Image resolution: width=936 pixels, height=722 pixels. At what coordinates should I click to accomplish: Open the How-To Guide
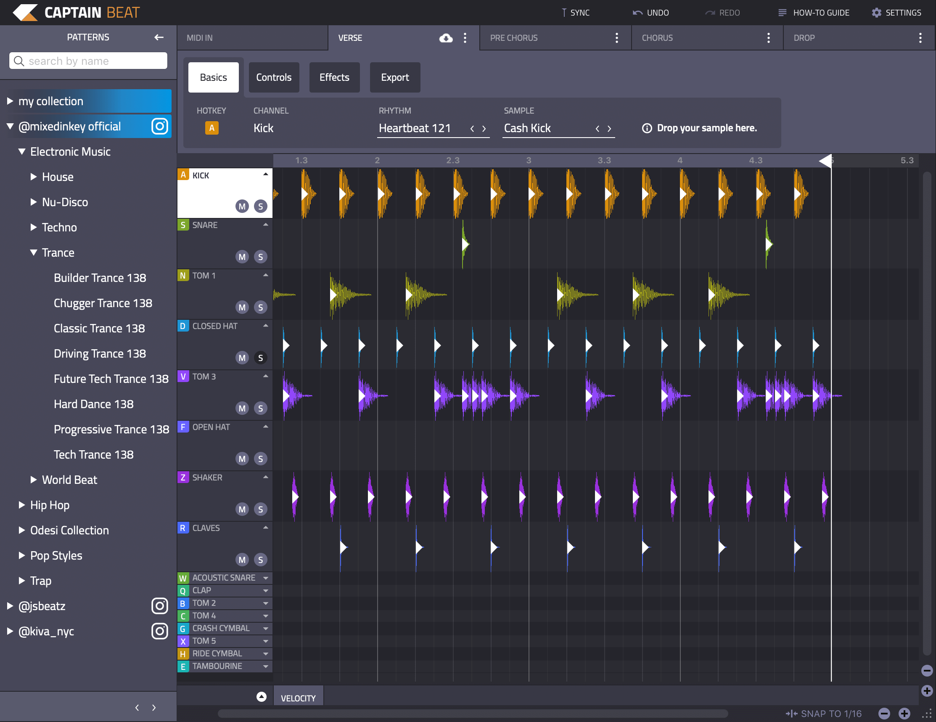pyautogui.click(x=814, y=13)
